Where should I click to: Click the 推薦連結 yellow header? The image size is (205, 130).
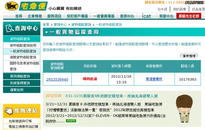pos(22,111)
